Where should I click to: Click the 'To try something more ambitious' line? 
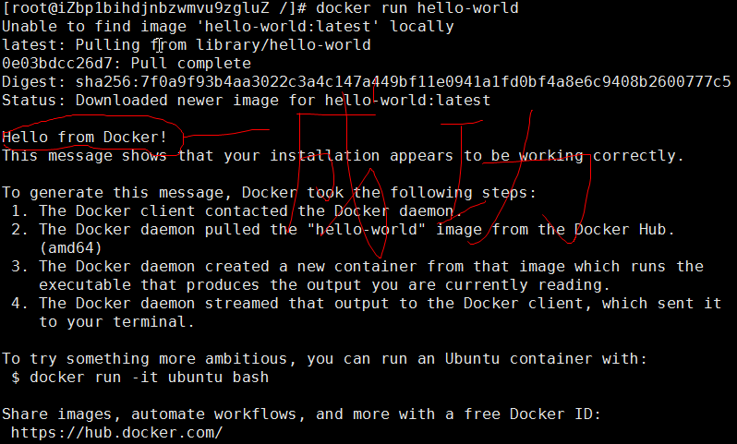click(x=324, y=359)
